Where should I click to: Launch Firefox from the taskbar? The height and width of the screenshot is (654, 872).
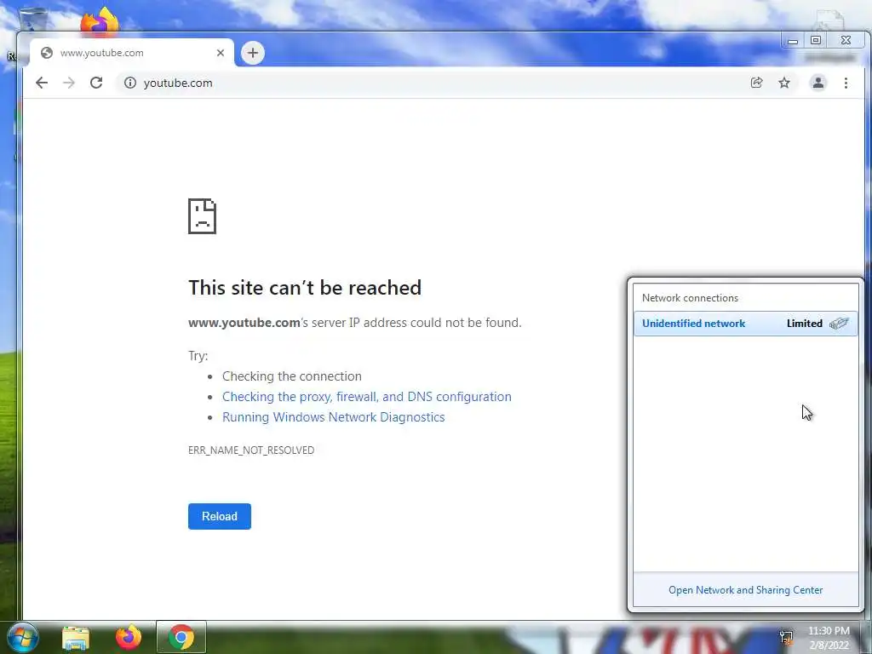point(129,637)
